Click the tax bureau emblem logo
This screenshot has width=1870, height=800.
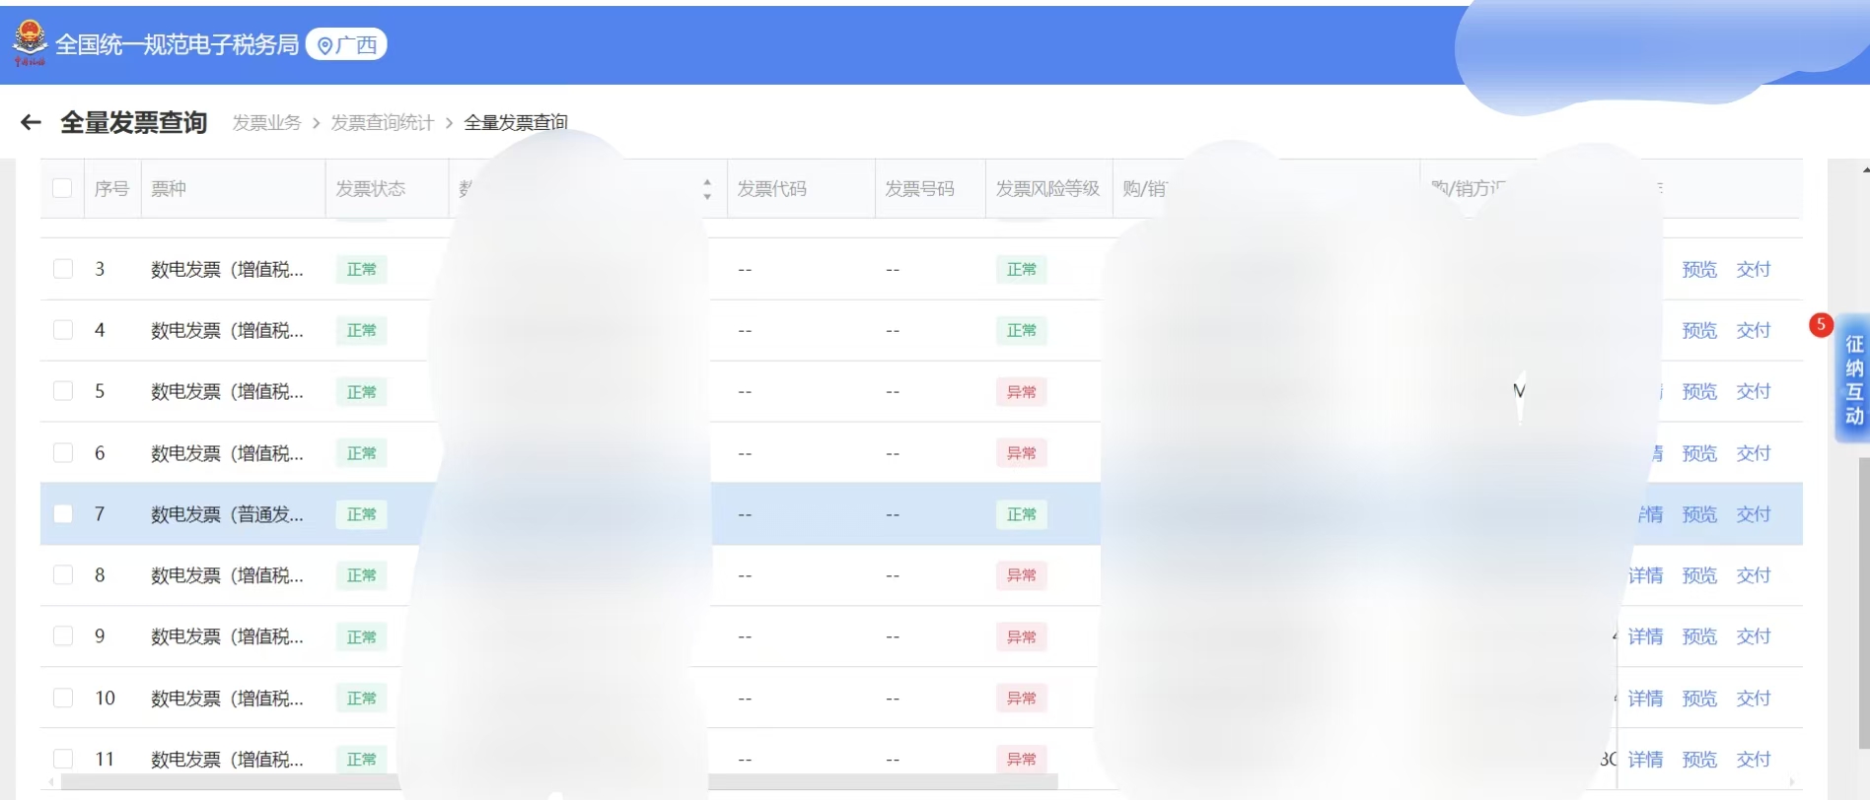tap(30, 43)
